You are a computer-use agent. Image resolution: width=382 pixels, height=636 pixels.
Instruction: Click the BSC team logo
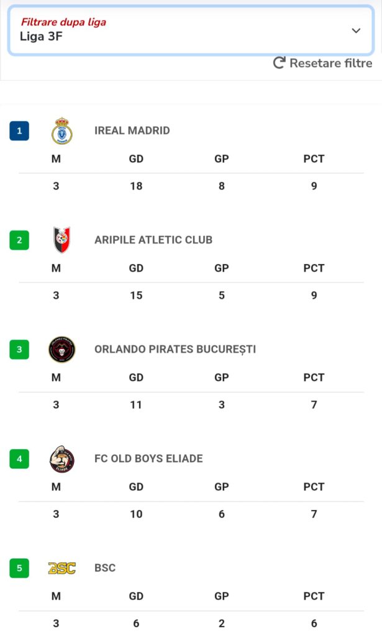tap(62, 568)
